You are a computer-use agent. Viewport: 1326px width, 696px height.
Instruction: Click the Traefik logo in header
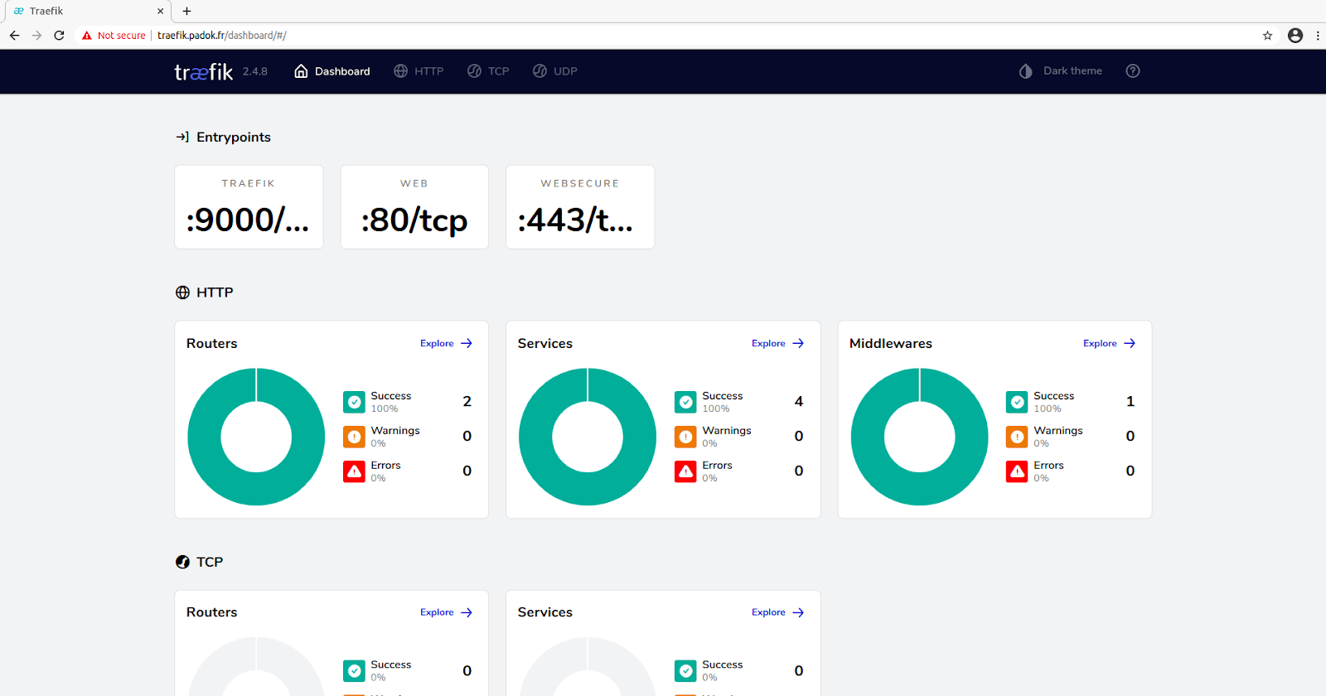203,72
